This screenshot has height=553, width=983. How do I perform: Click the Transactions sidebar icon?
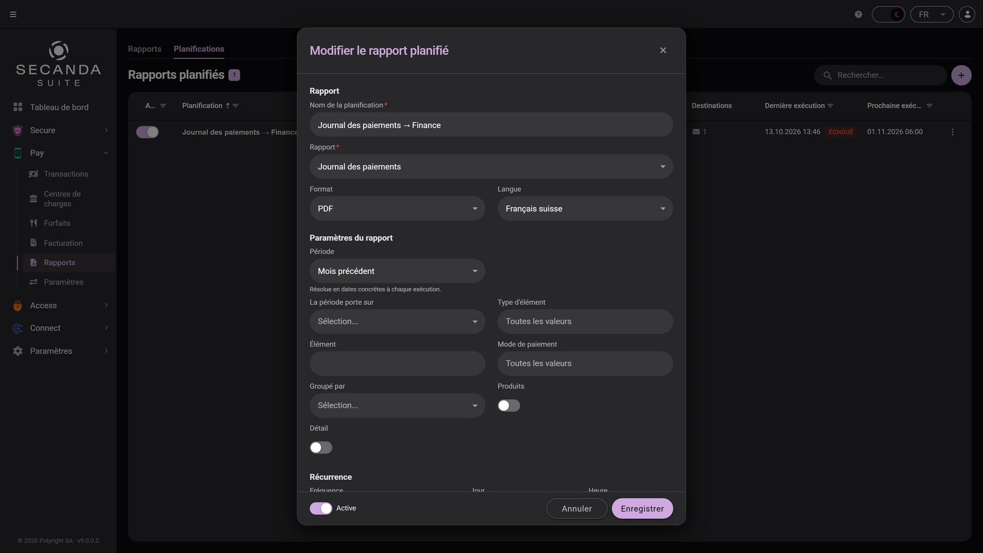click(x=33, y=174)
